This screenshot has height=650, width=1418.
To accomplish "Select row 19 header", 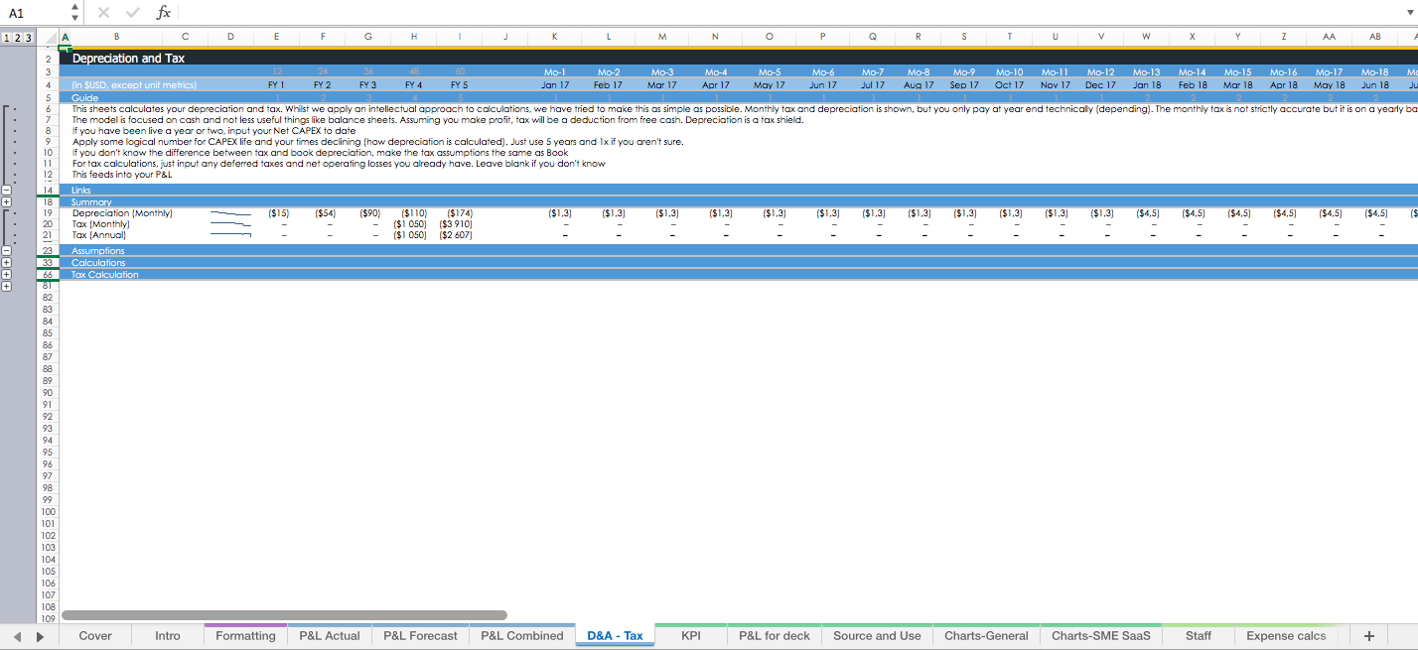I will tap(47, 213).
